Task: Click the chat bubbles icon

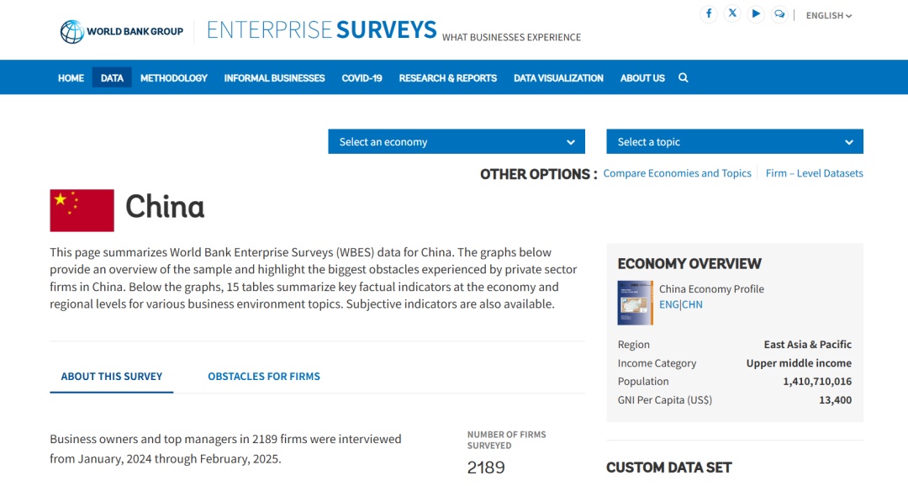Action: pyautogui.click(x=779, y=14)
